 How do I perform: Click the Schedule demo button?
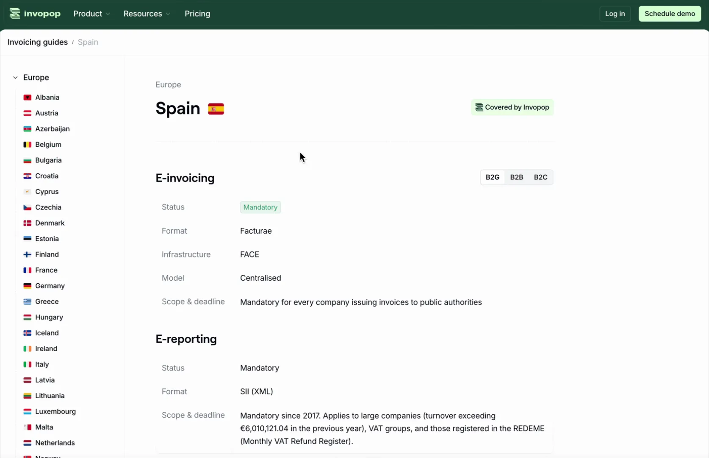670,14
